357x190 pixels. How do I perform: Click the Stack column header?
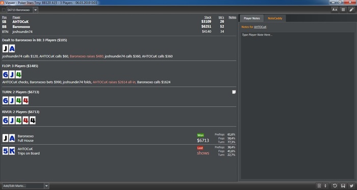click(x=208, y=17)
